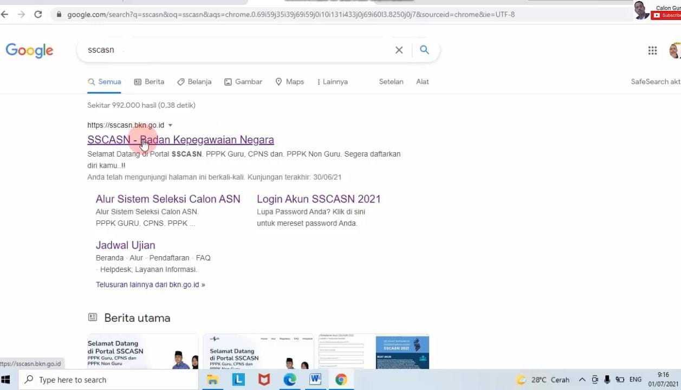Click the Google apps grid icon
681x390 pixels.
tap(652, 50)
